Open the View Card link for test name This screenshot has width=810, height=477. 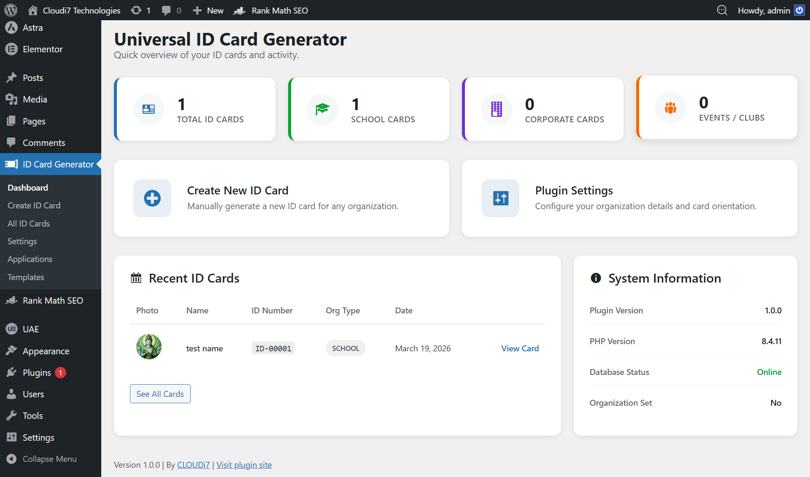[520, 348]
